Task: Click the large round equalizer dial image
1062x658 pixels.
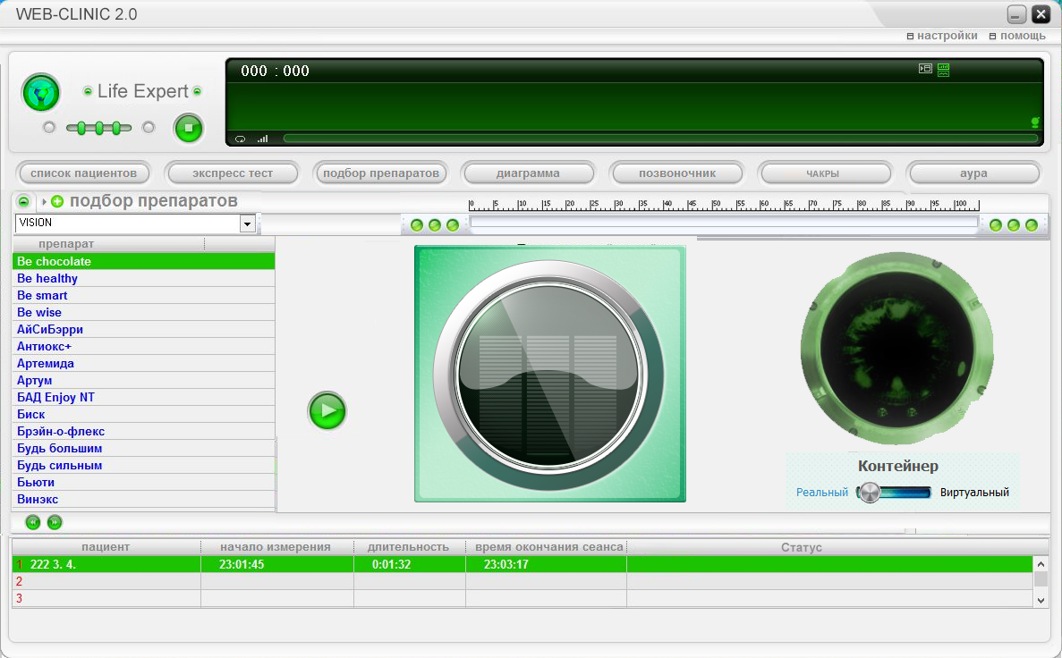Action: click(549, 375)
